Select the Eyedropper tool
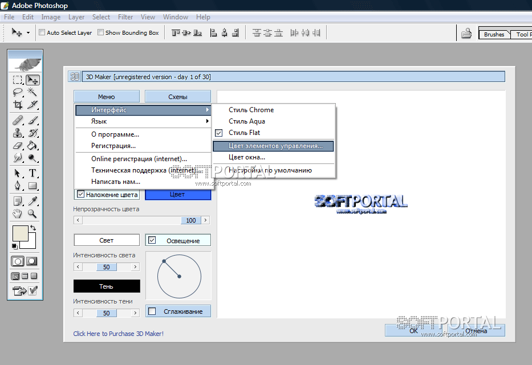 pyautogui.click(x=33, y=201)
